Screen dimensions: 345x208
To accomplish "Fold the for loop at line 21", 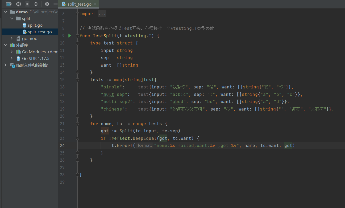I will pyautogui.click(x=77, y=124).
